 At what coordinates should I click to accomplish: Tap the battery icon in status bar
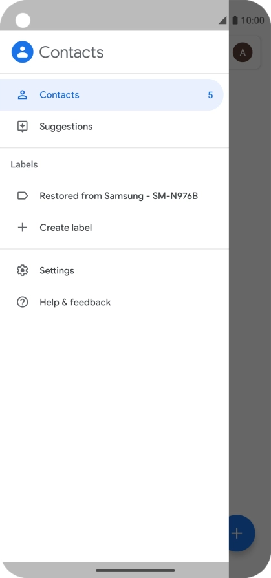[235, 20]
